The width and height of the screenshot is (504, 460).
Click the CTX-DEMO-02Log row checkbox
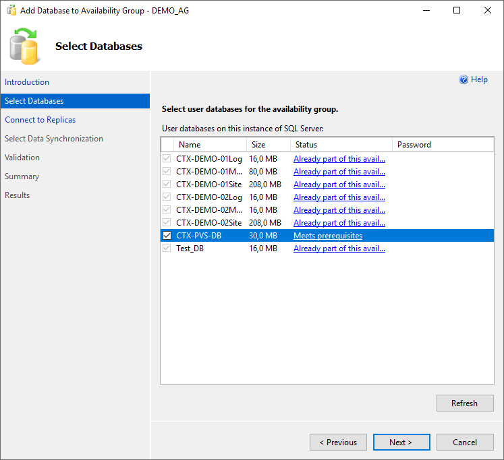(167, 197)
